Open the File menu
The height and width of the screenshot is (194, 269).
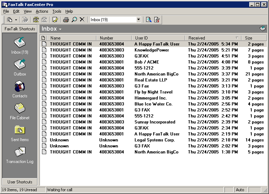pos(6,11)
